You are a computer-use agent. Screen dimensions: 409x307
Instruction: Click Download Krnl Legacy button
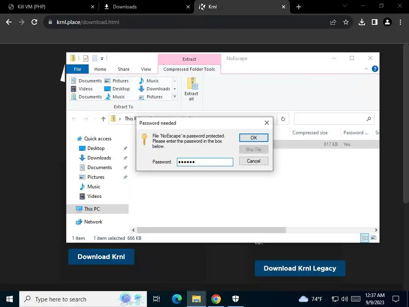(300, 268)
